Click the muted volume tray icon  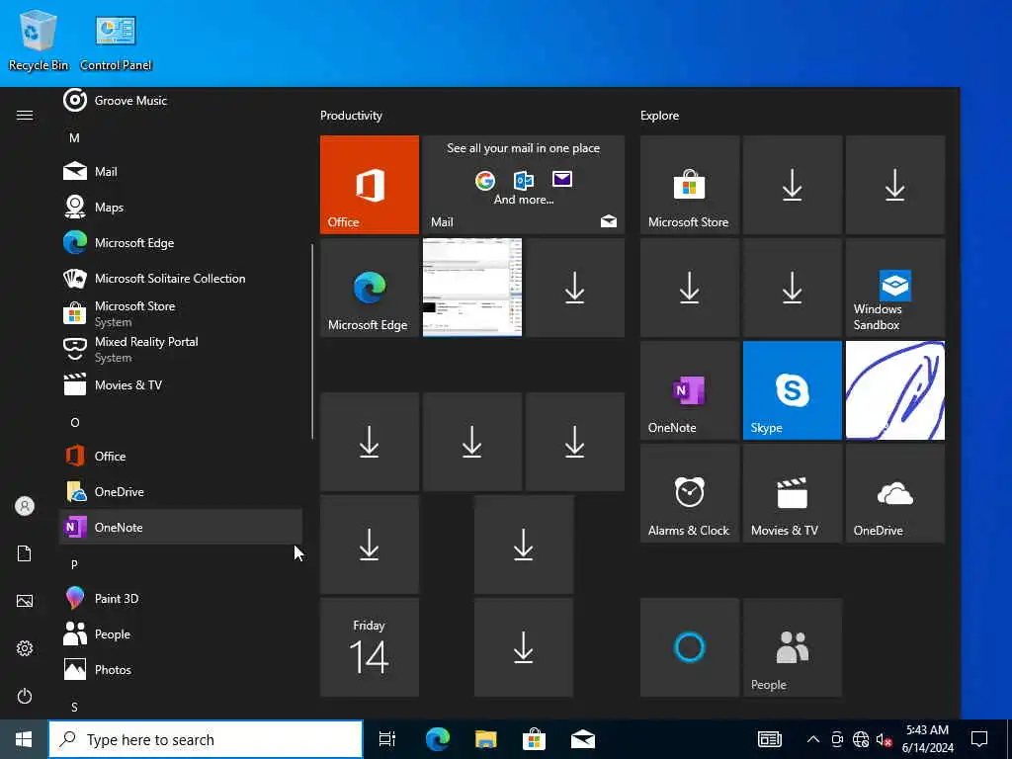click(x=884, y=739)
